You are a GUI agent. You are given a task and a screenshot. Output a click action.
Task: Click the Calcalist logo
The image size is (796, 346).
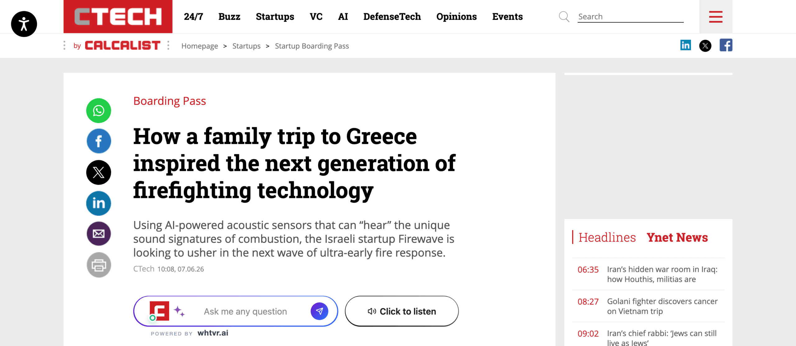[x=123, y=45]
